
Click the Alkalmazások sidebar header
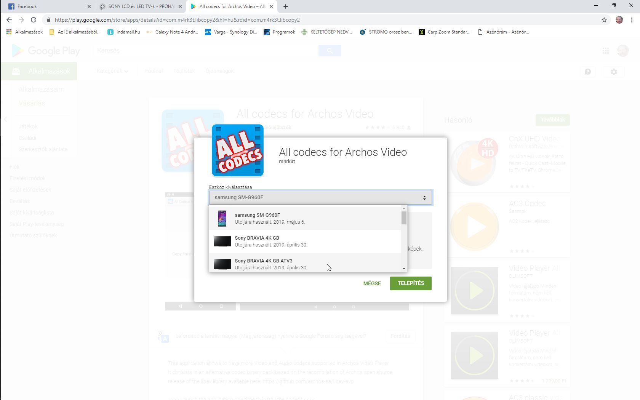coord(39,71)
